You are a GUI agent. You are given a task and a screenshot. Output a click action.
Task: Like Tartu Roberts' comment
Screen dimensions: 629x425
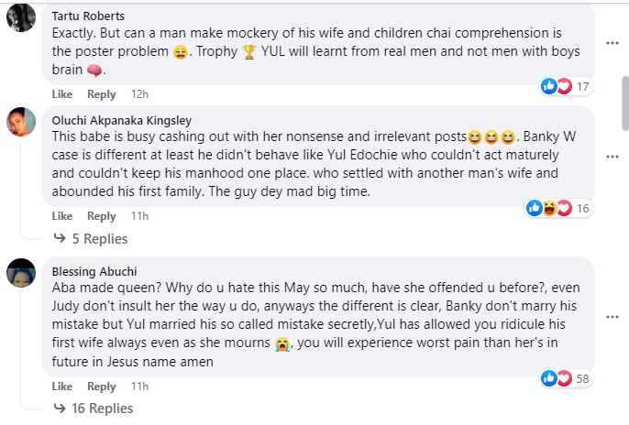pyautogui.click(x=61, y=94)
